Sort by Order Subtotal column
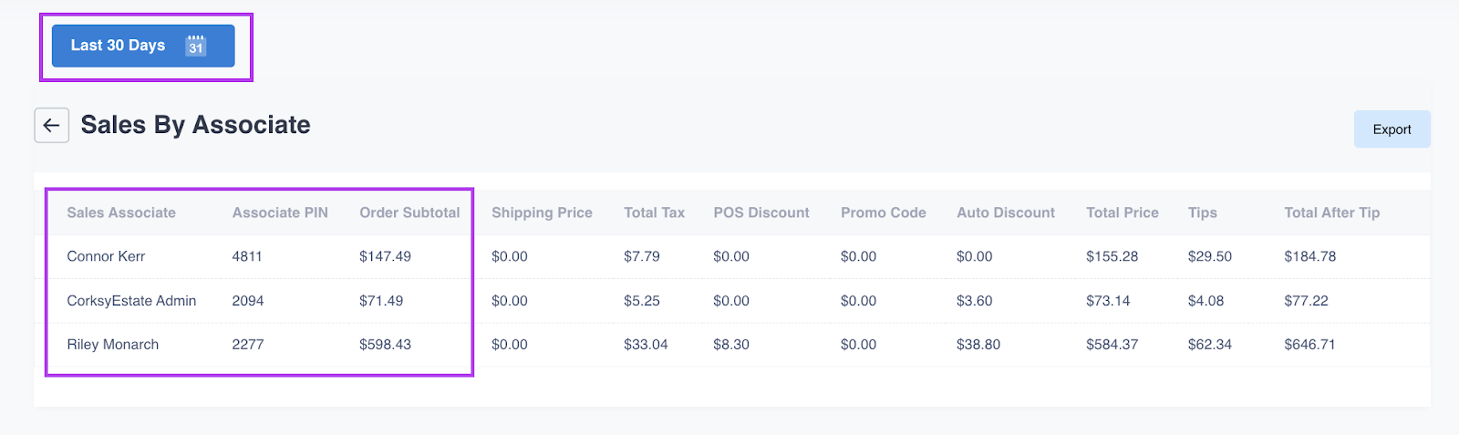The width and height of the screenshot is (1459, 435). 409,212
